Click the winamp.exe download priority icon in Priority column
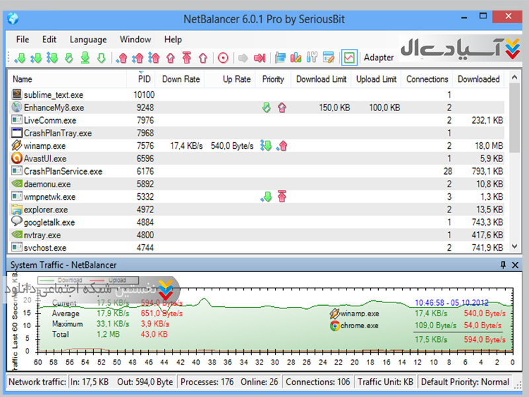Screen dimensions: 529x397 tap(266, 146)
